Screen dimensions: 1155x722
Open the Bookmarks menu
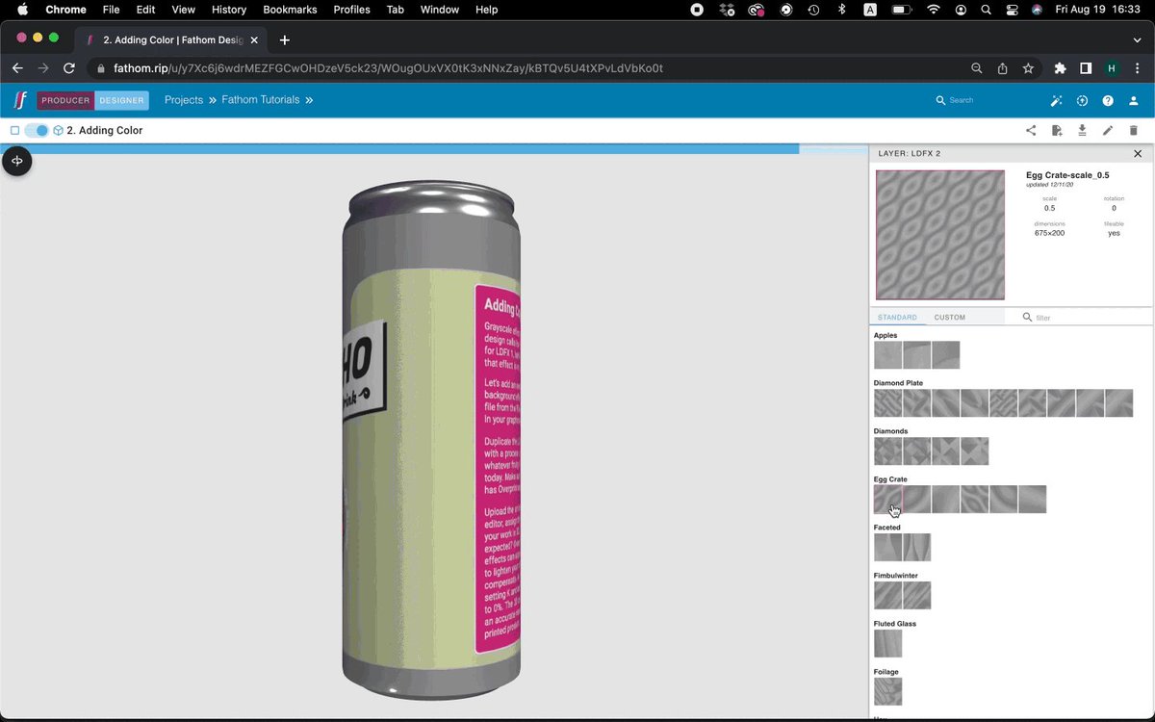290,10
